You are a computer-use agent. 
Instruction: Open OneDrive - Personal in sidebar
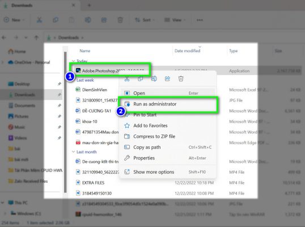29,62
